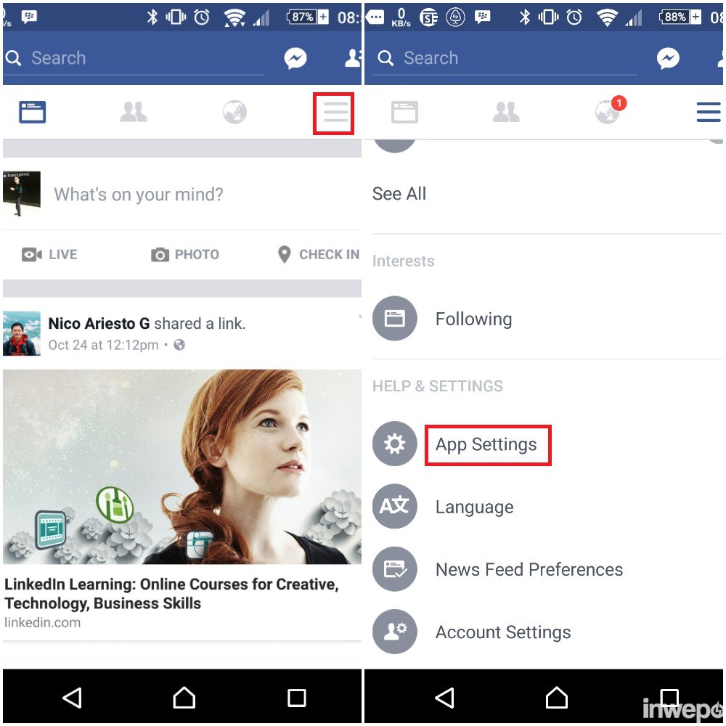The height and width of the screenshot is (726, 726).
Task: Open Facebook Messenger from the top bar
Action: coord(295,59)
